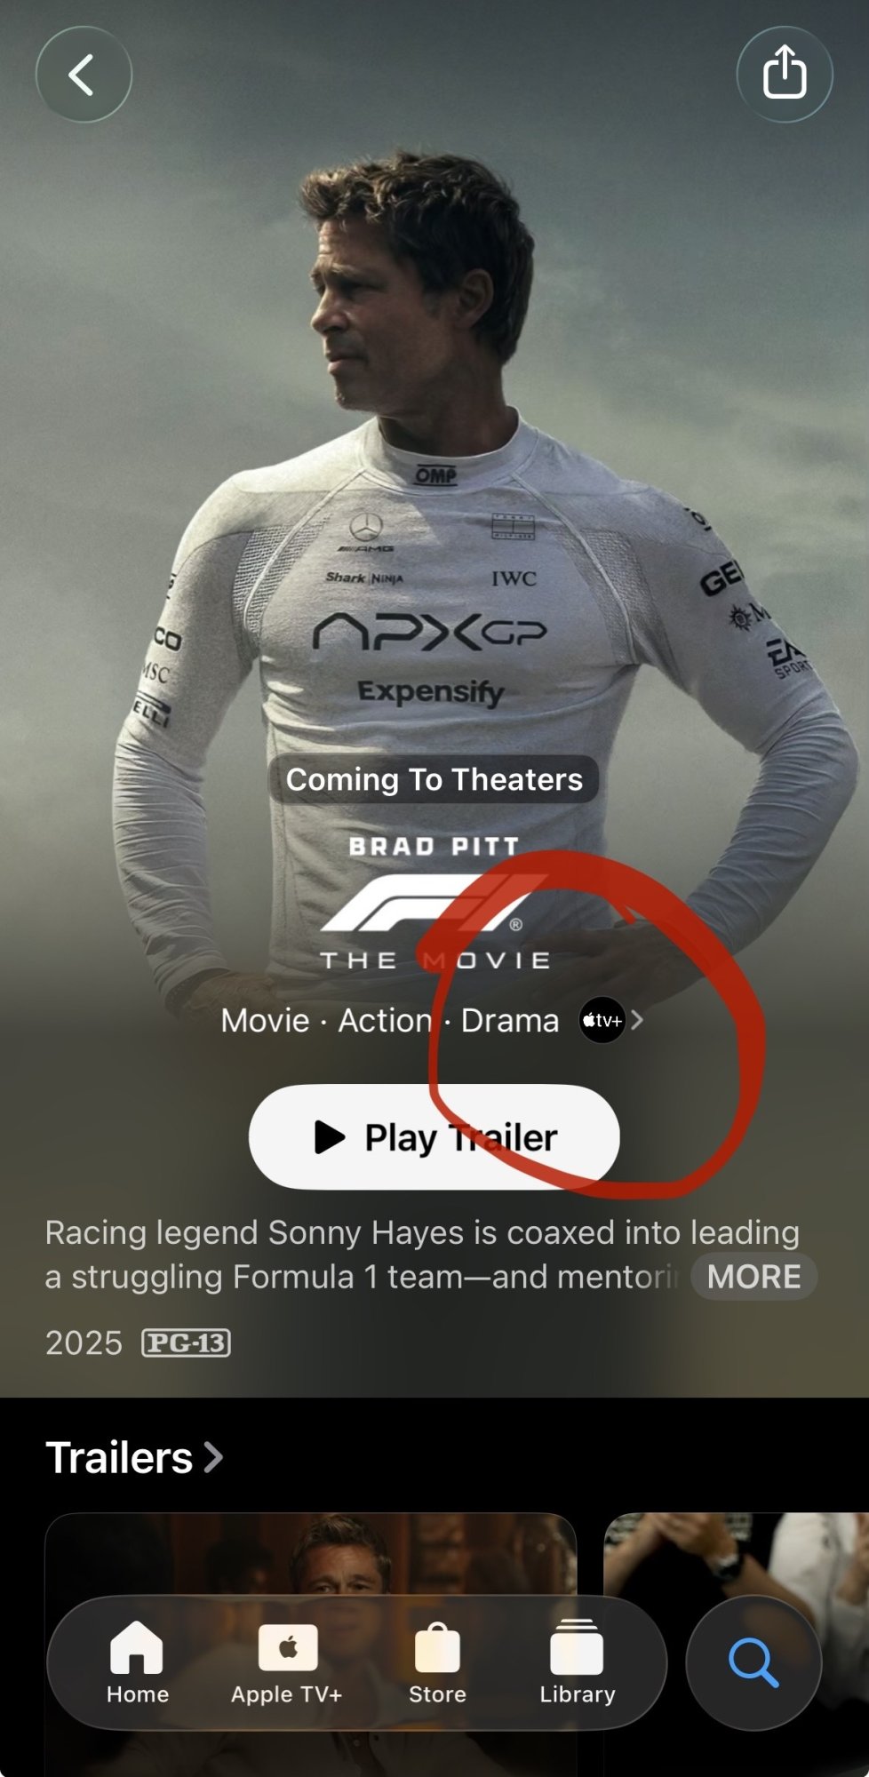Open the share sheet icon
The height and width of the screenshot is (1777, 869).
tap(785, 75)
